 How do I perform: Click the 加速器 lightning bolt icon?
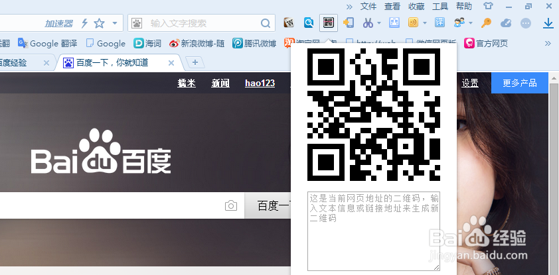[84, 23]
